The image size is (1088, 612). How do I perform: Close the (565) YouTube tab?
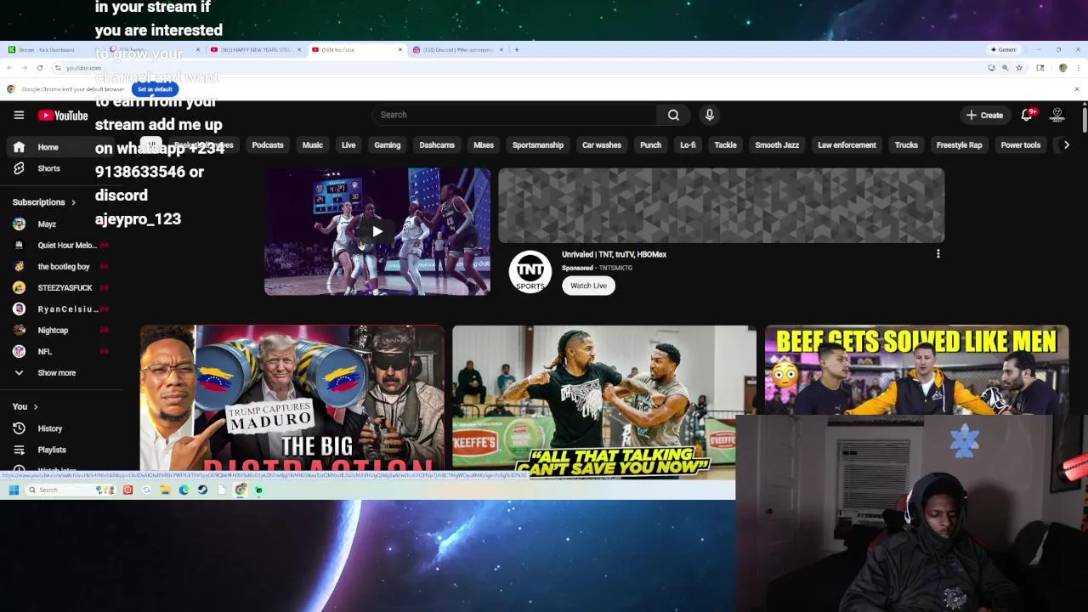(x=400, y=49)
